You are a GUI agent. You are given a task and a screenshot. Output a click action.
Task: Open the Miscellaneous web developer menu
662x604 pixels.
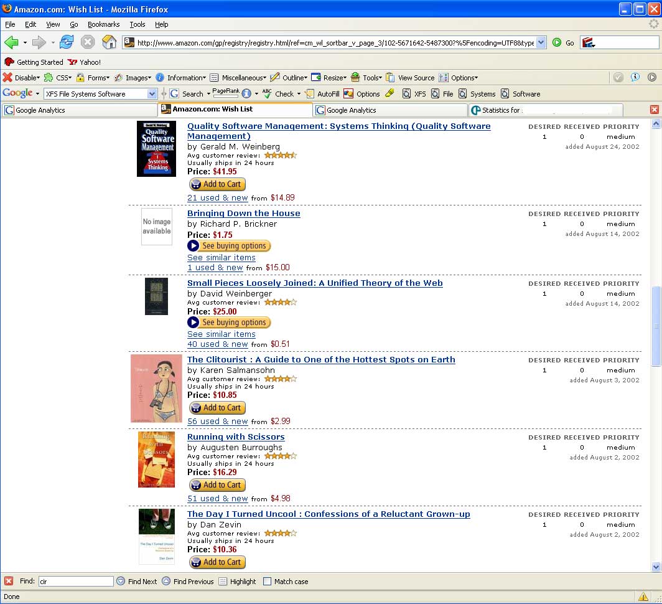click(238, 78)
